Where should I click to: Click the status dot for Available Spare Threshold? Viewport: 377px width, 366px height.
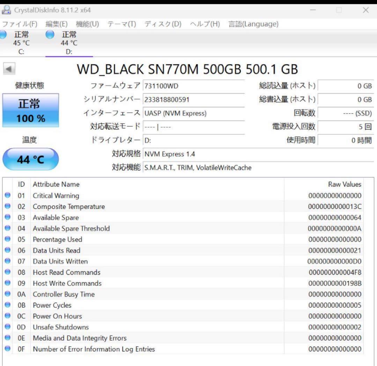click(x=8, y=228)
